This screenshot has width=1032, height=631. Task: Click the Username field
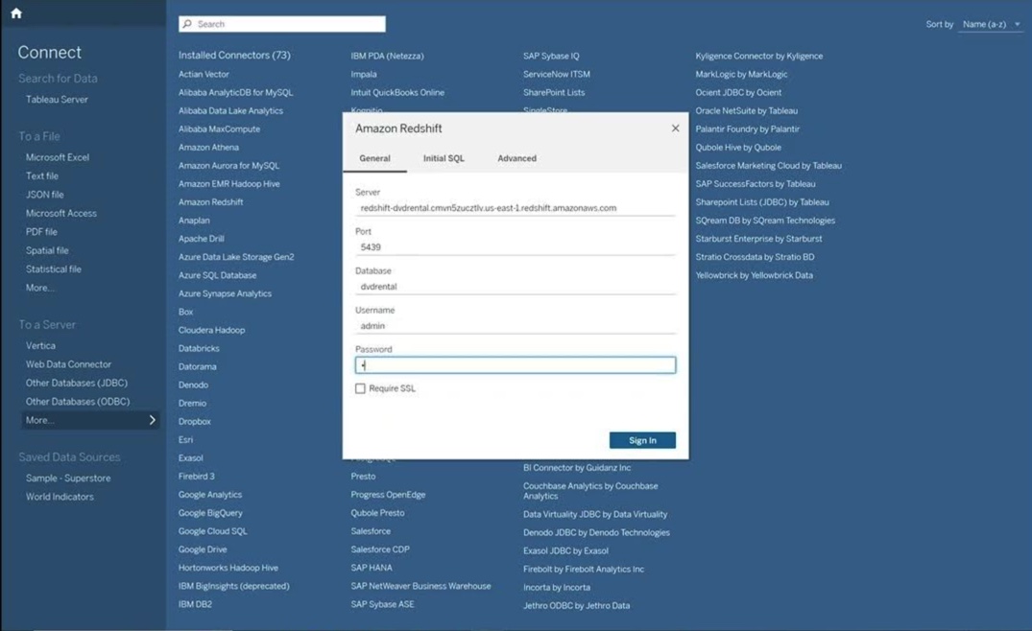click(516, 326)
